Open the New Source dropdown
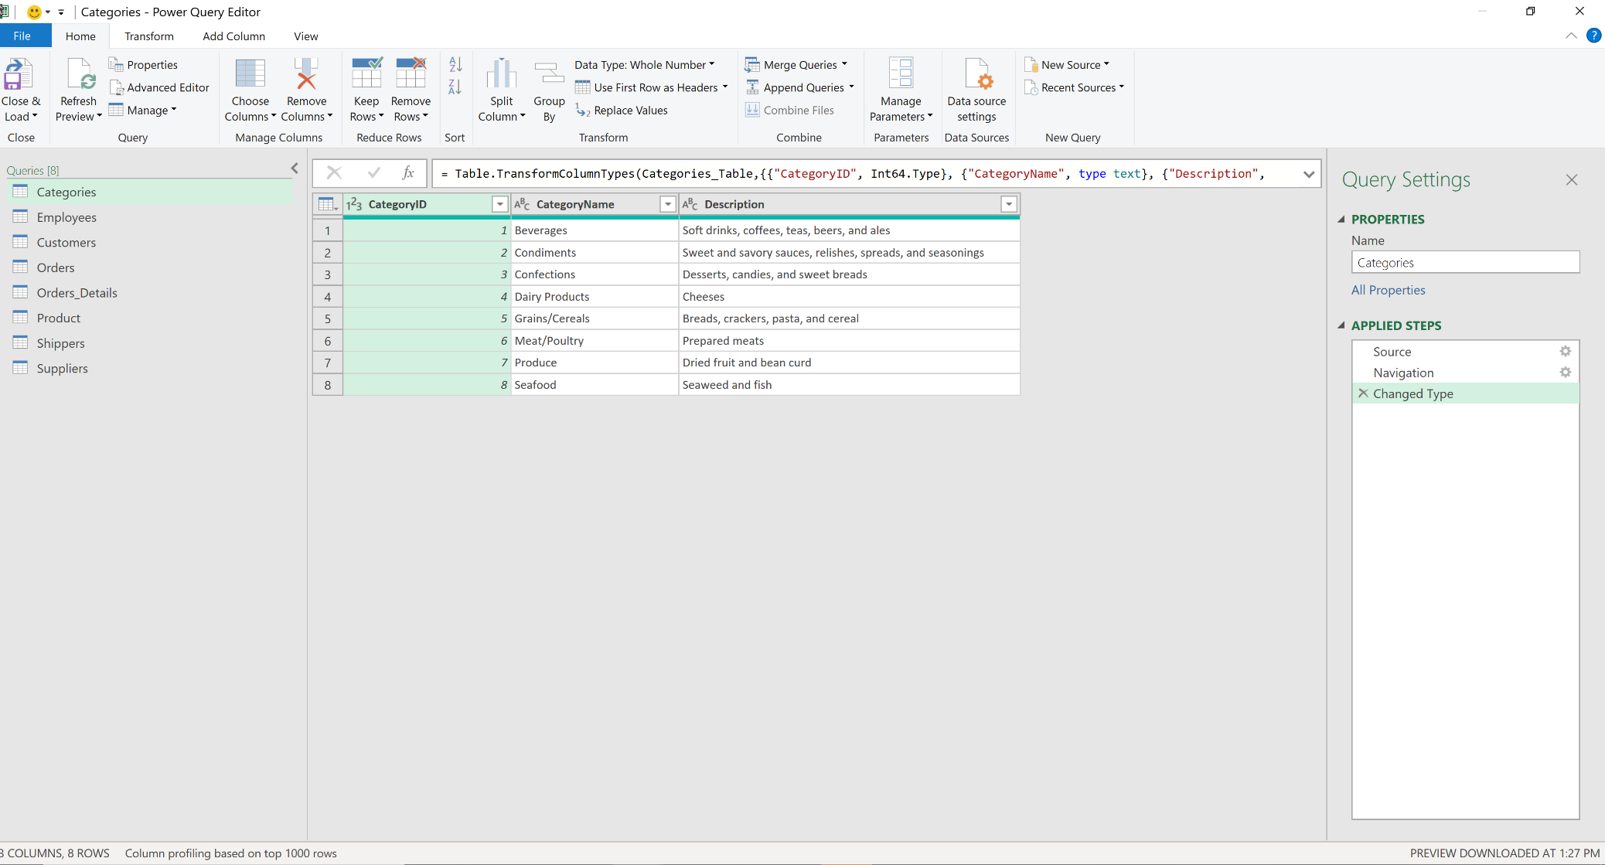Image resolution: width=1605 pixels, height=865 pixels. (1066, 65)
